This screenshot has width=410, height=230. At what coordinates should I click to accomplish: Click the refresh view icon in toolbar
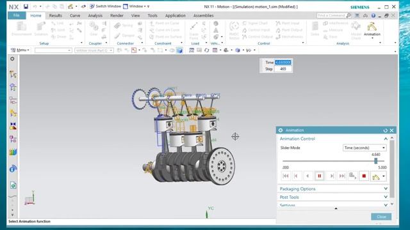[206, 50]
